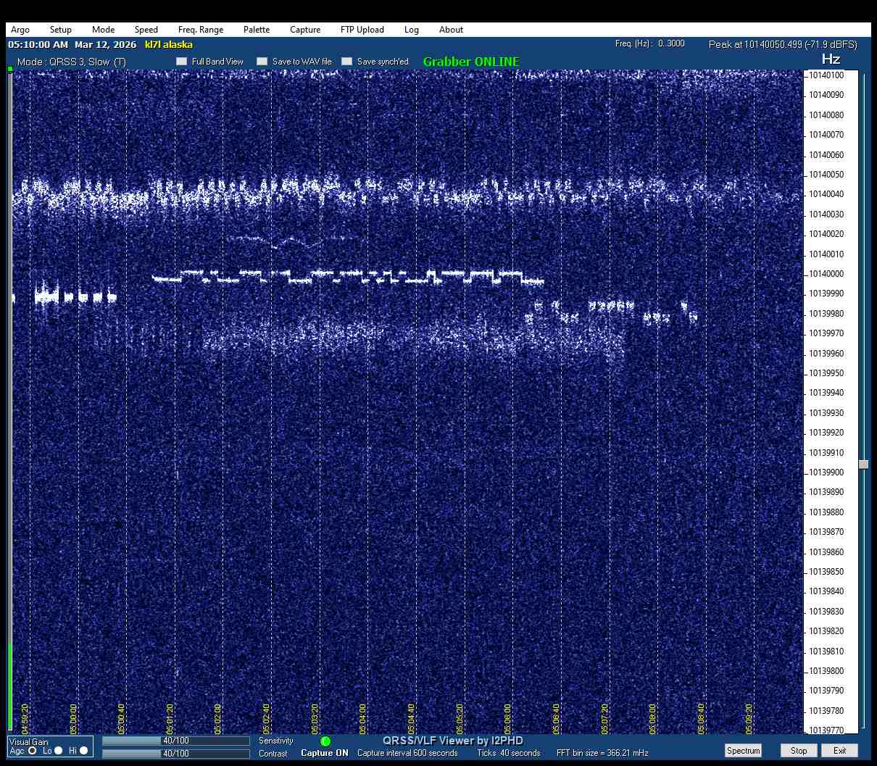Open the Speed menu

tap(146, 30)
